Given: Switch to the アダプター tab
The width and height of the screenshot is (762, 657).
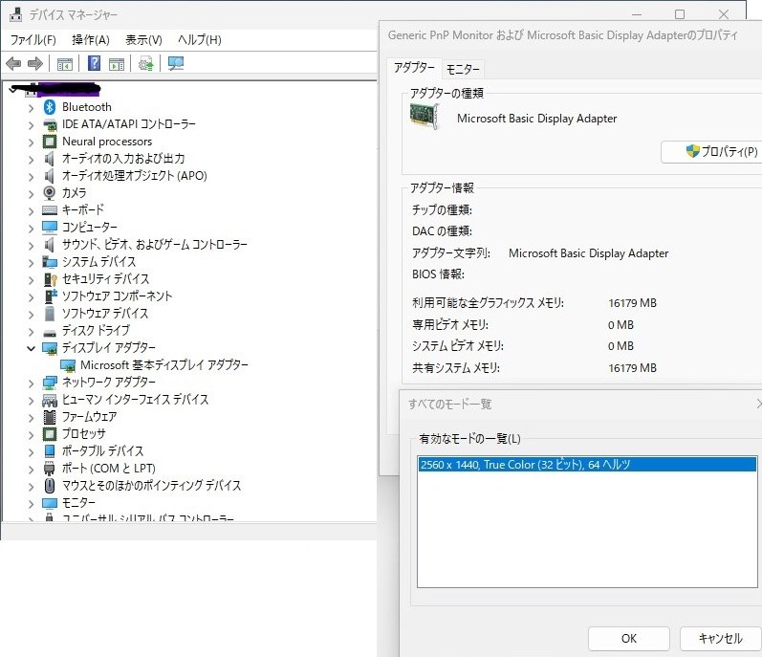Looking at the screenshot, I should 414,68.
